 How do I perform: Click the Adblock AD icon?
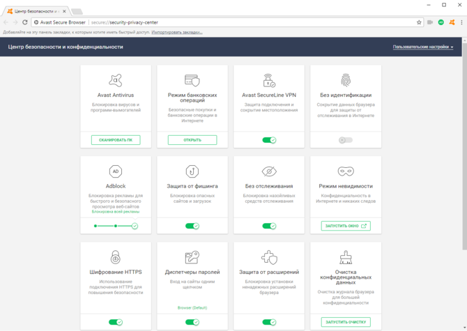[x=116, y=171]
